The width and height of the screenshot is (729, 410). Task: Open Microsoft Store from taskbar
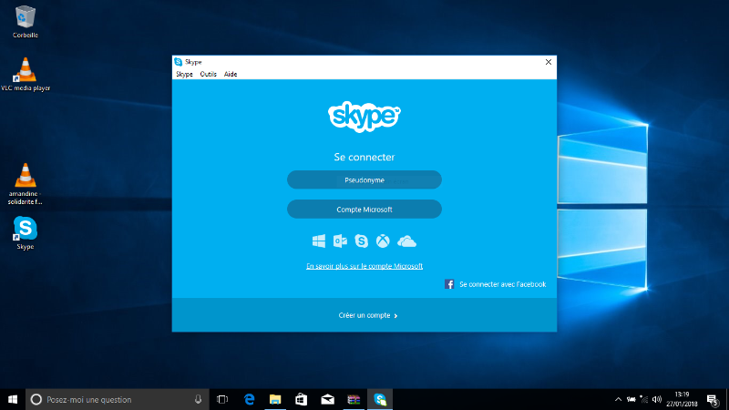click(x=302, y=399)
